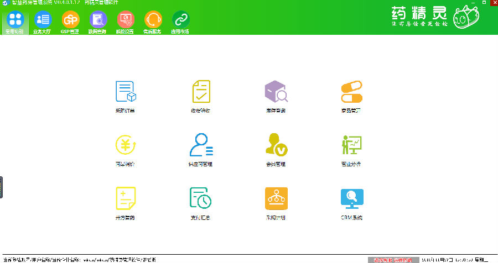
Task: Click the yen-symbol 商品调价 icon
Action: pyautogui.click(x=126, y=145)
